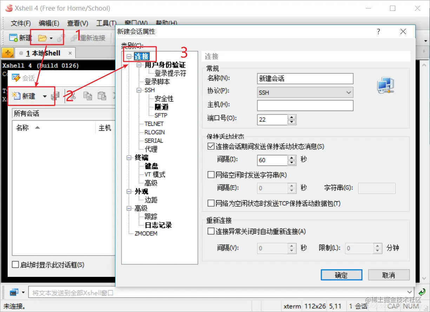Viewport: 430px width, 312px height.
Task: Click the compose bar send-target icon at bottom left
Action: point(14,292)
